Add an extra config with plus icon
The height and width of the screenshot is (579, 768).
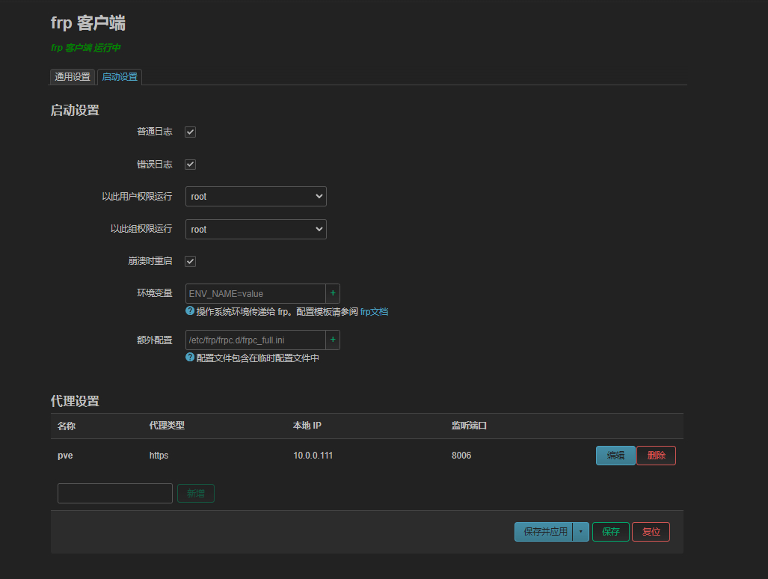tap(333, 340)
